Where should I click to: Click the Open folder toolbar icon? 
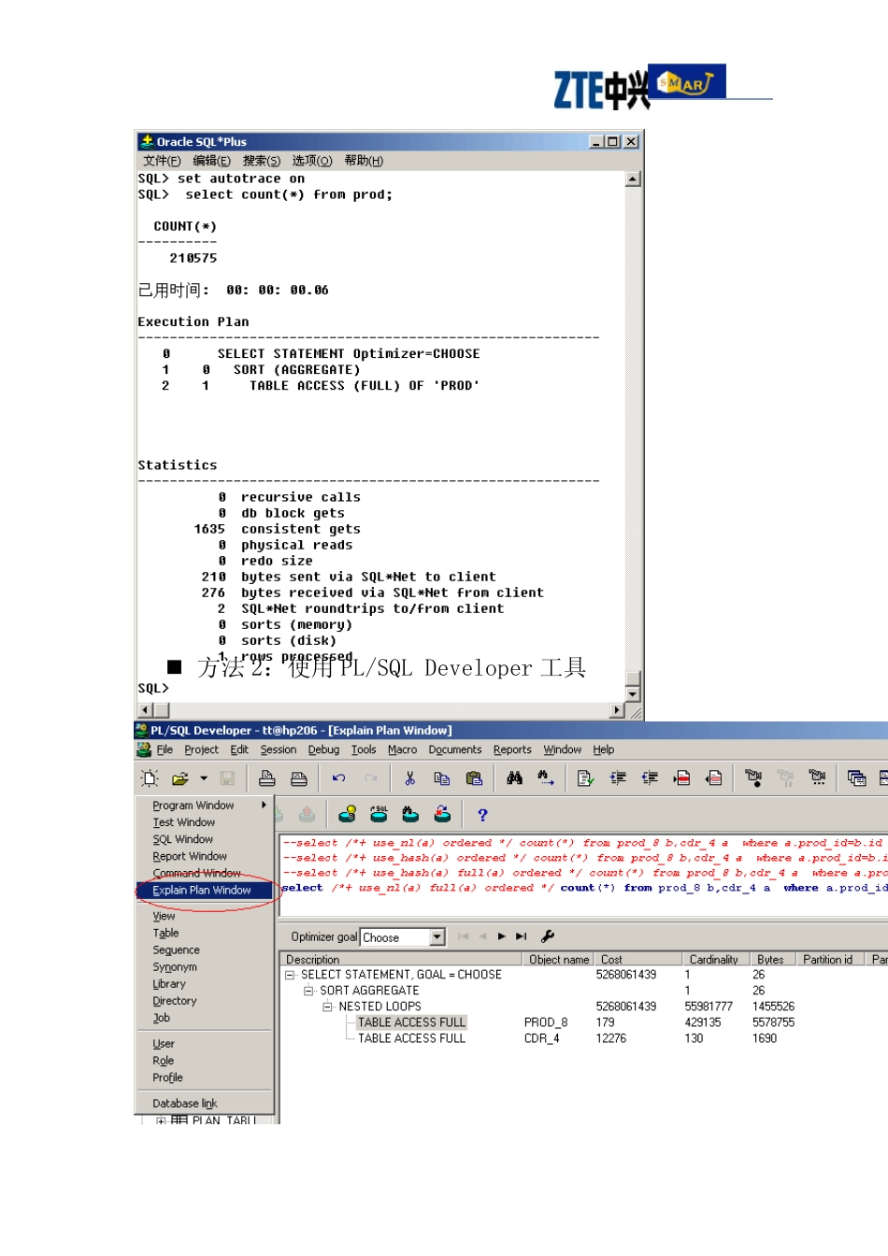[x=180, y=778]
